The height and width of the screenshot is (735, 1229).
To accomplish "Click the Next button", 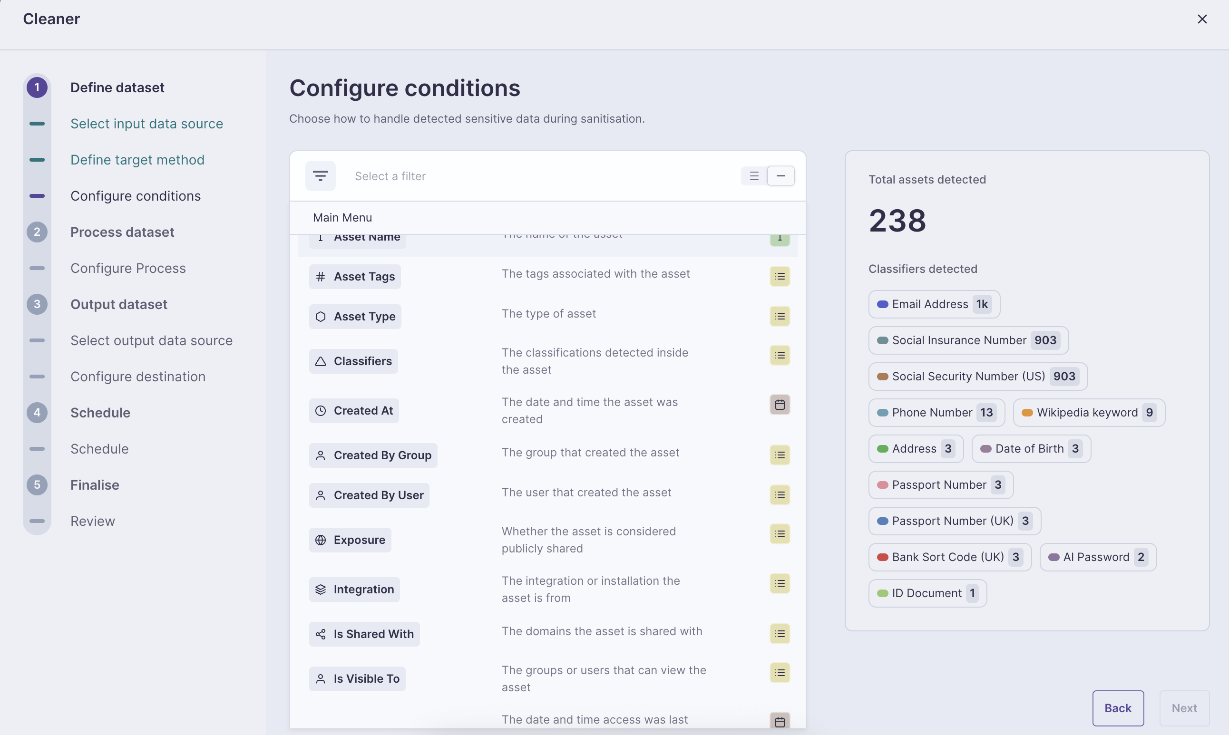I will (x=1184, y=708).
